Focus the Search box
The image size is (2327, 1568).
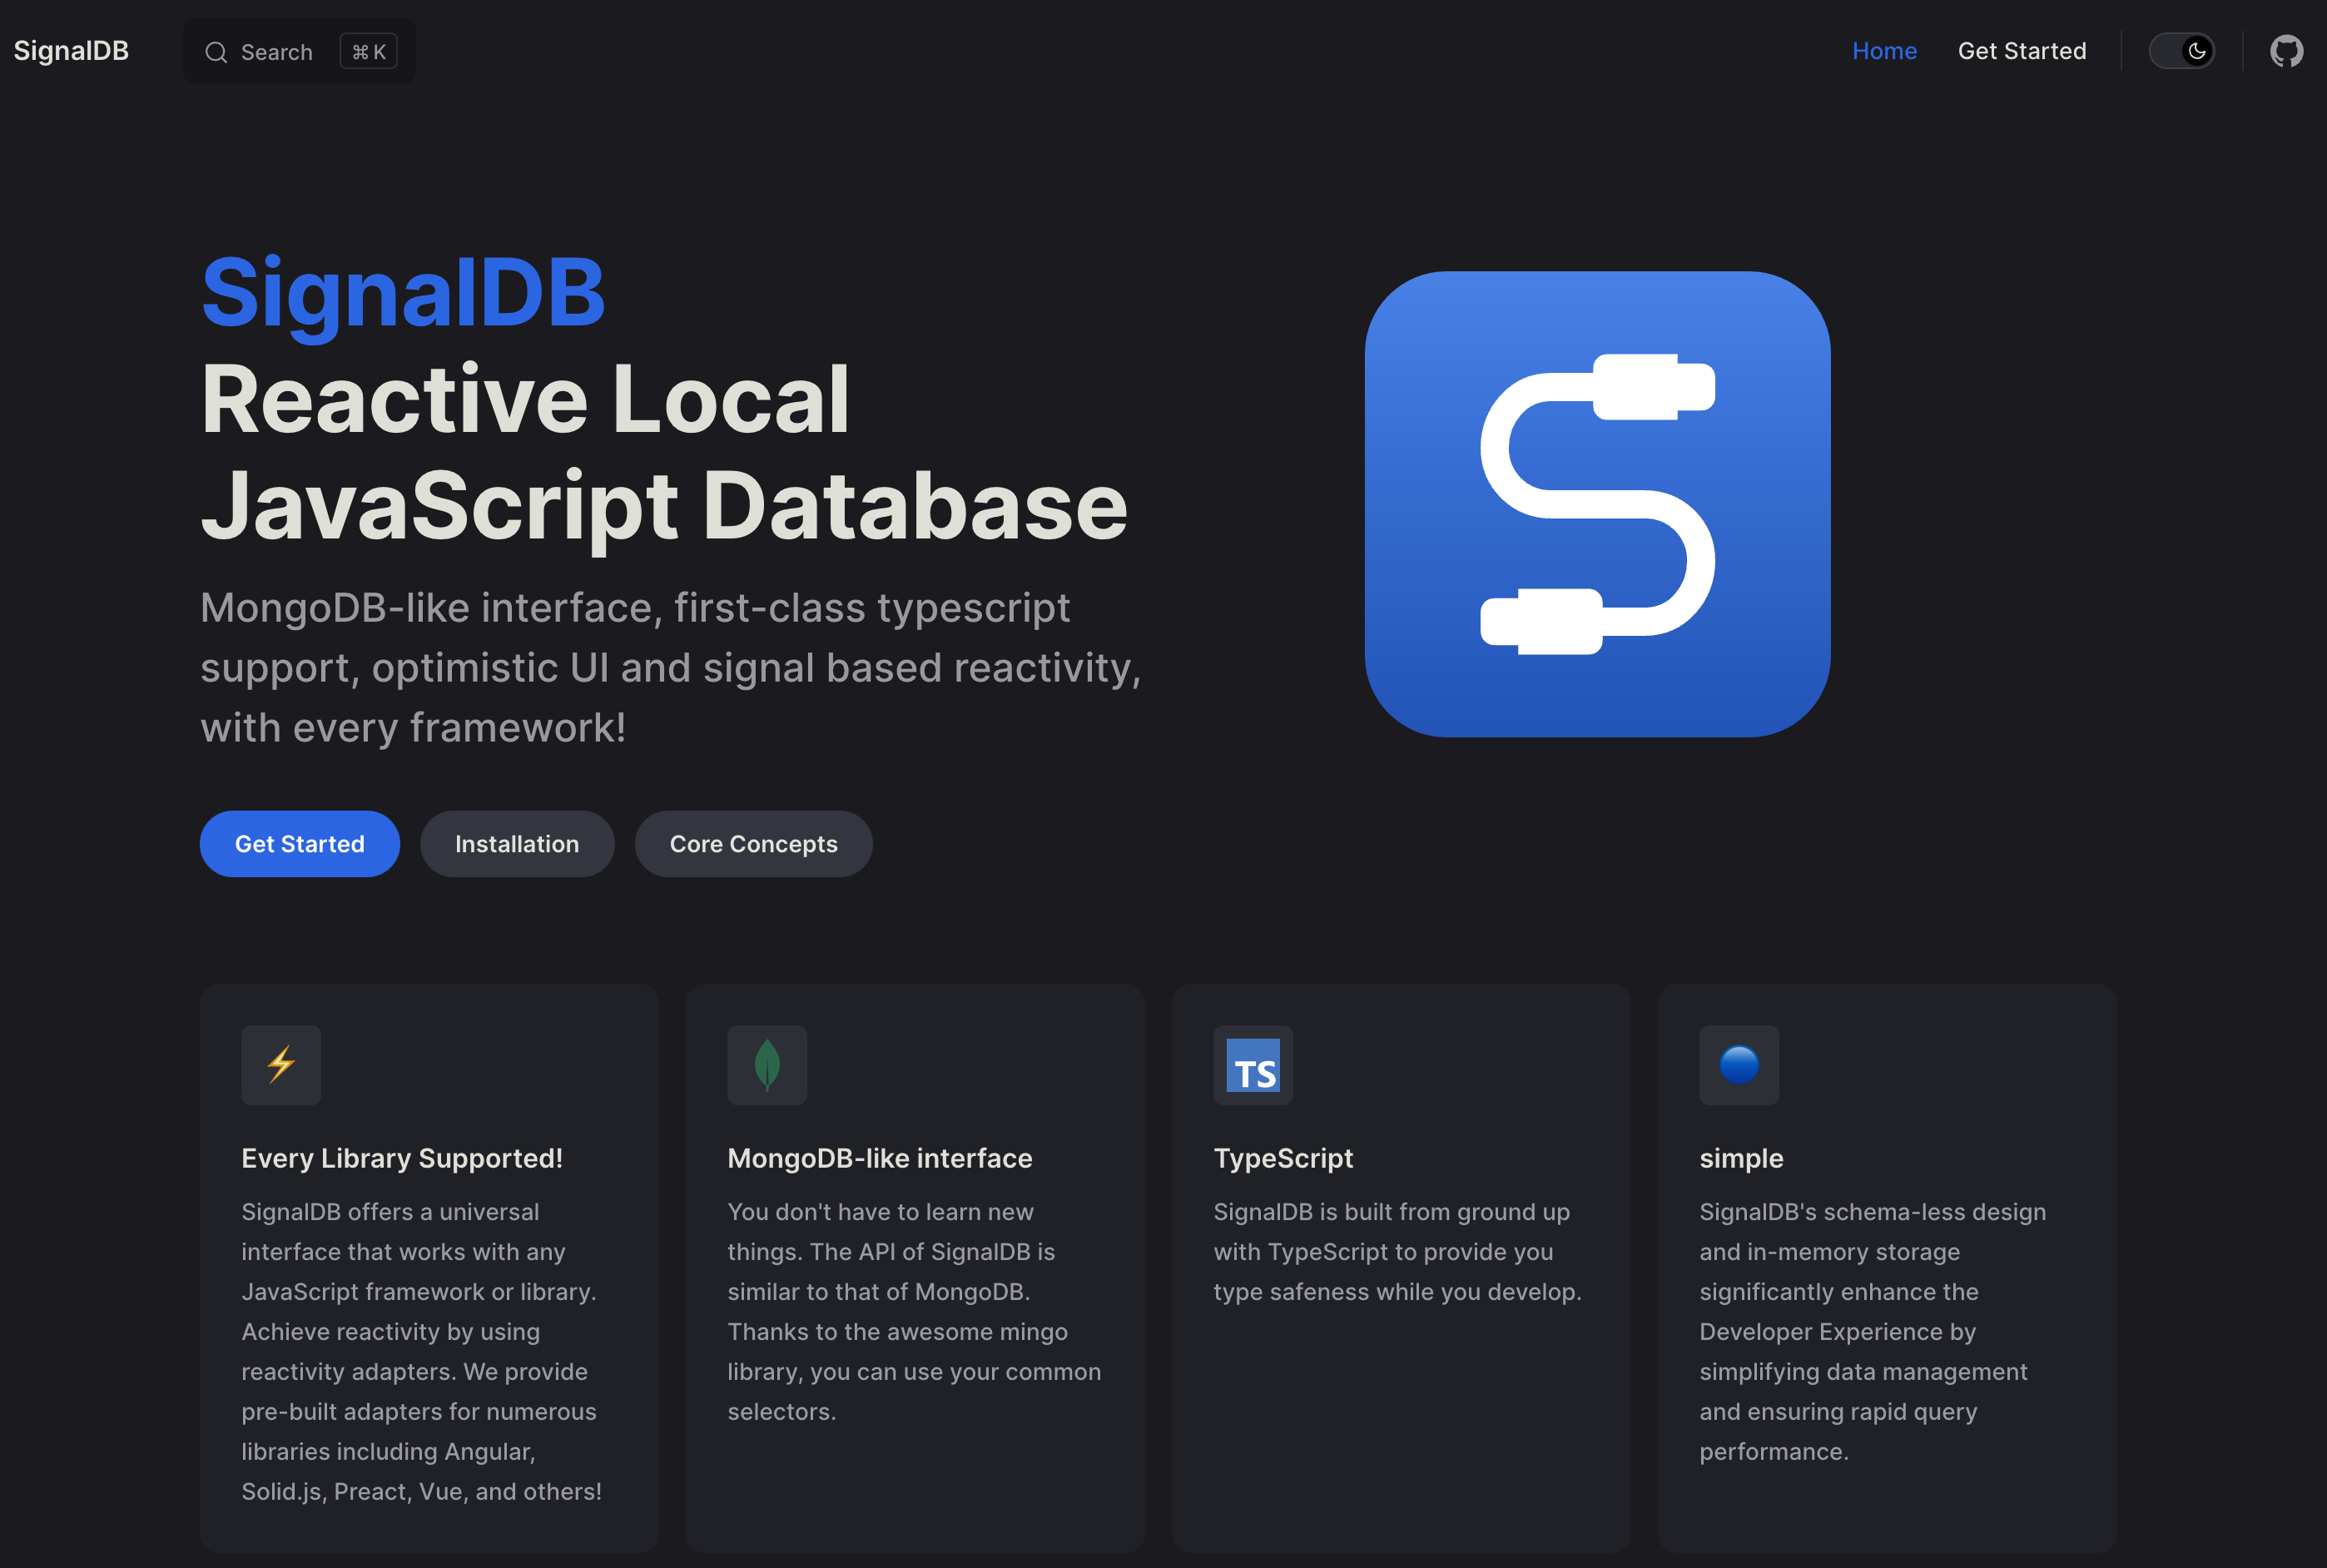pyautogui.click(x=299, y=51)
